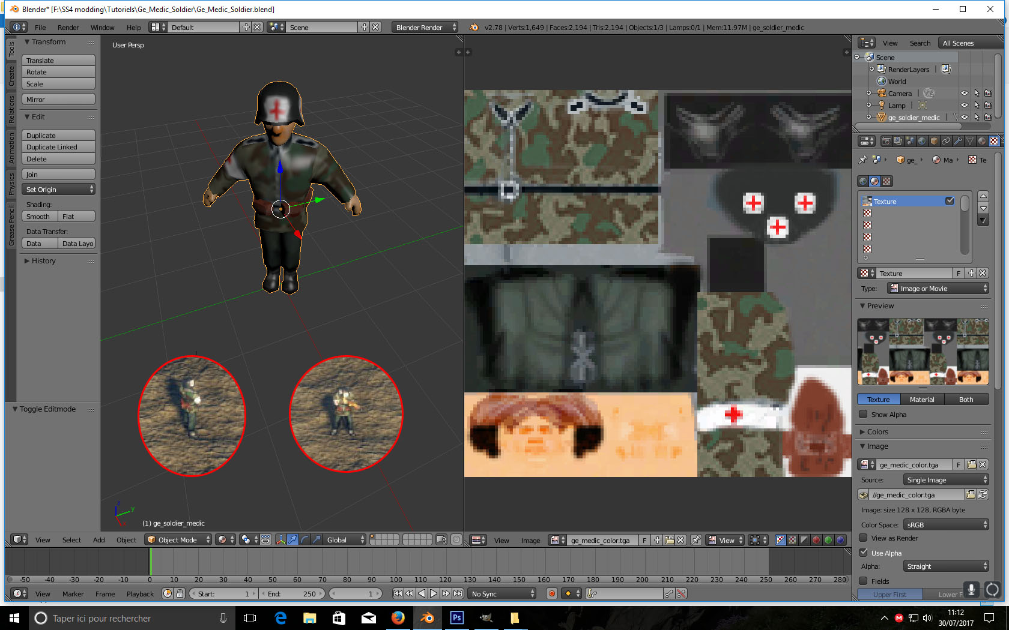This screenshot has height=630, width=1009.
Task: Open the Help menu
Action: pos(134,27)
